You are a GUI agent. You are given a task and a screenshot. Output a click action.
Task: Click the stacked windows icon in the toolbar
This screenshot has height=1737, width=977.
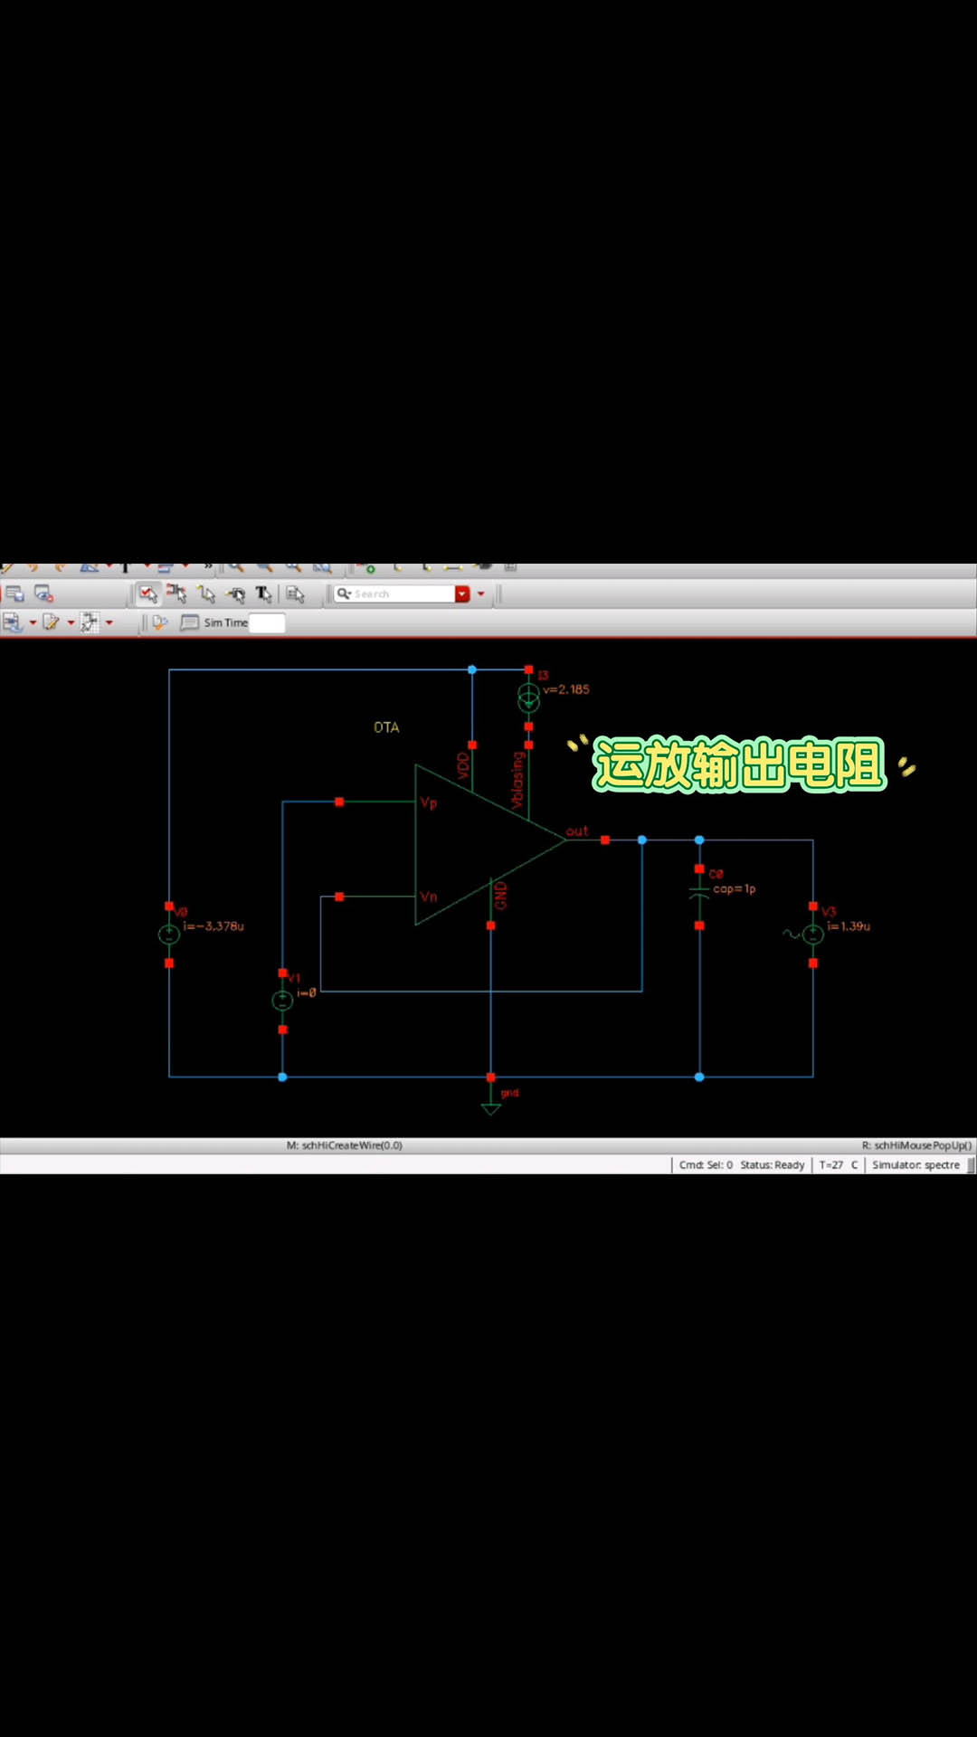pyautogui.click(x=15, y=594)
